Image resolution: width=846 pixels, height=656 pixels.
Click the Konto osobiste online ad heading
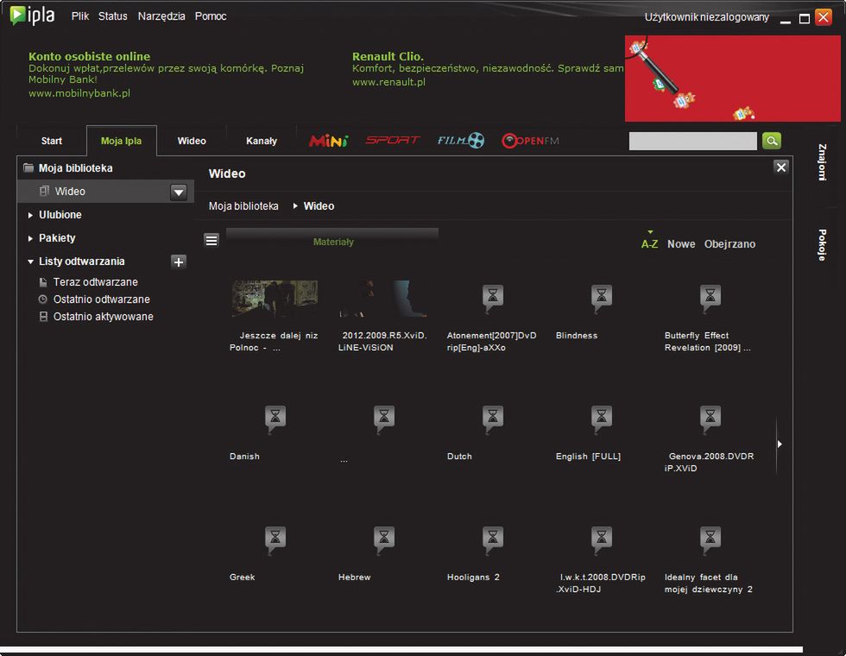pyautogui.click(x=89, y=56)
